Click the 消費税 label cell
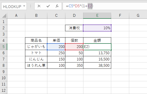 (x=74, y=28)
